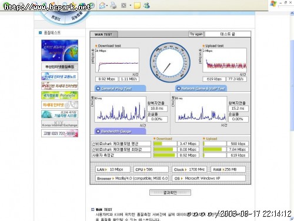The image size is (294, 221).
Task: Click the 결과확인 button
Action: click(170, 193)
